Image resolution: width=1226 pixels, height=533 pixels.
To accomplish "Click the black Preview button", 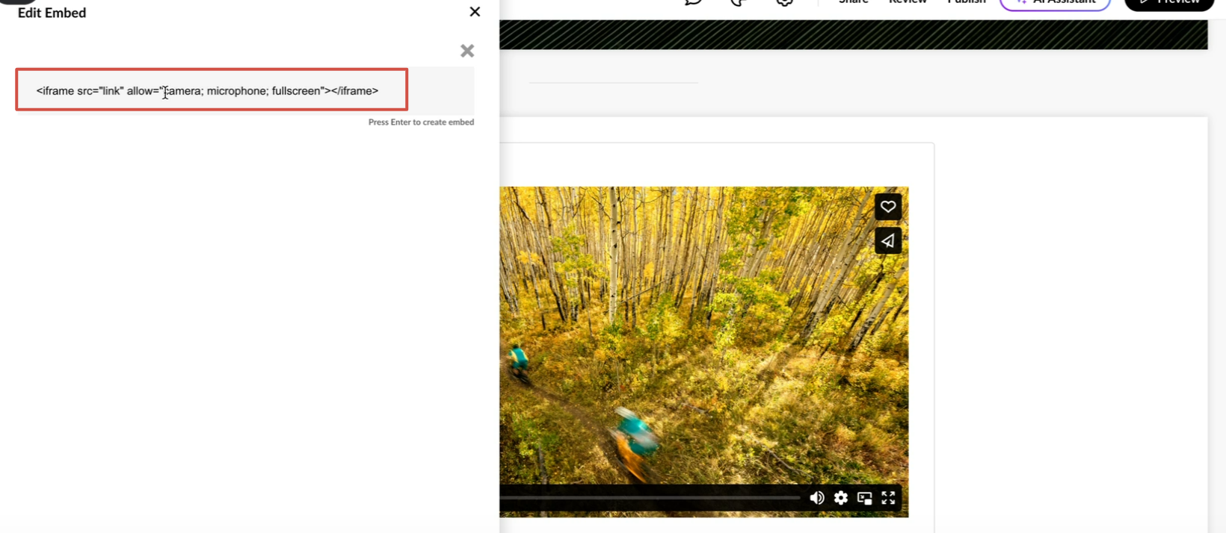I will [1168, 3].
